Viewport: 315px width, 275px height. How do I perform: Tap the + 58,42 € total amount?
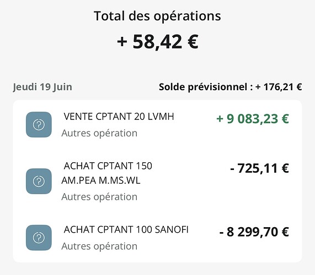click(158, 42)
